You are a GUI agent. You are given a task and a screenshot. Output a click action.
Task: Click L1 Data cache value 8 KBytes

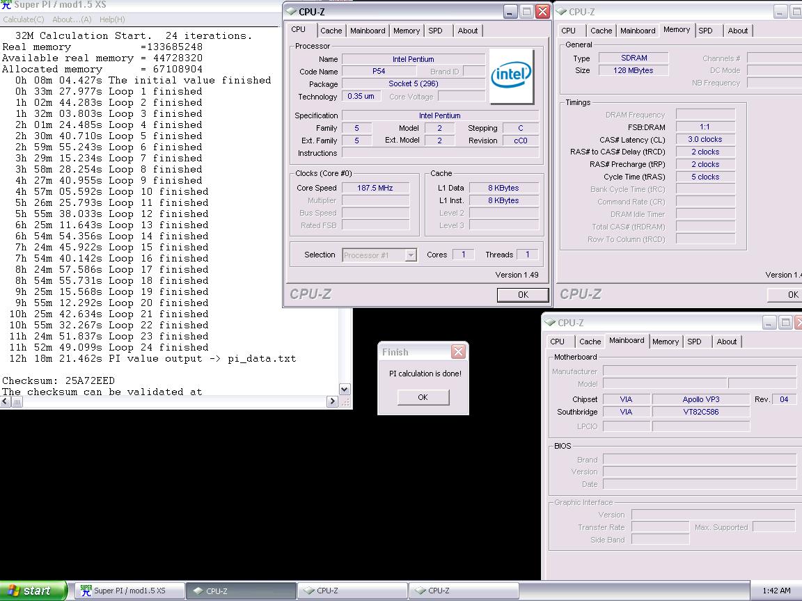(504, 188)
